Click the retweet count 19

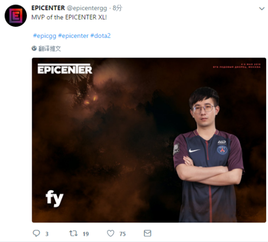point(86,234)
